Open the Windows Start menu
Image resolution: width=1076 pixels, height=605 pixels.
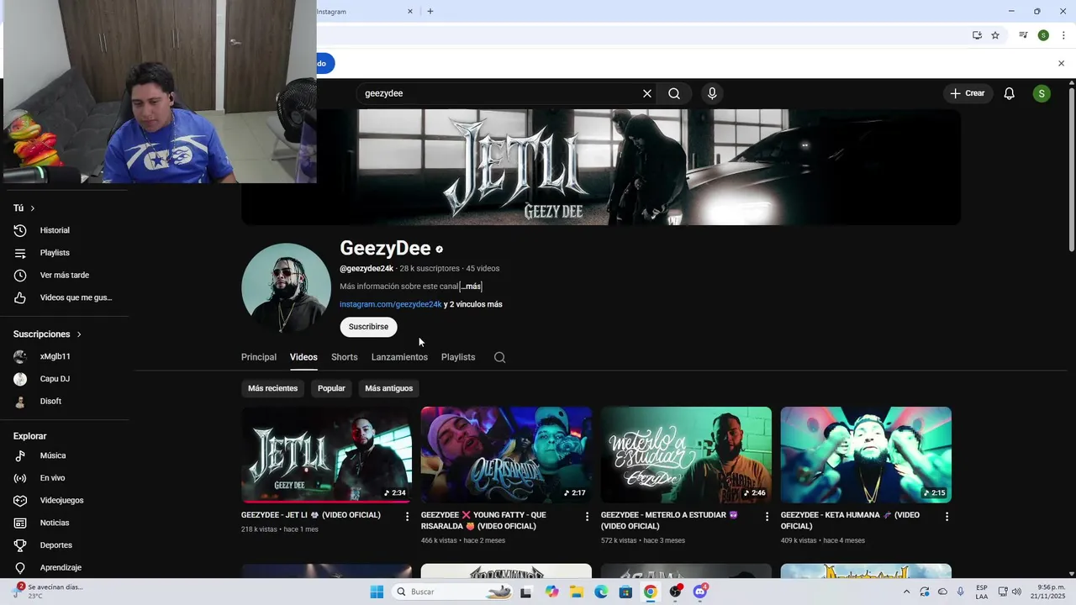coord(377,592)
